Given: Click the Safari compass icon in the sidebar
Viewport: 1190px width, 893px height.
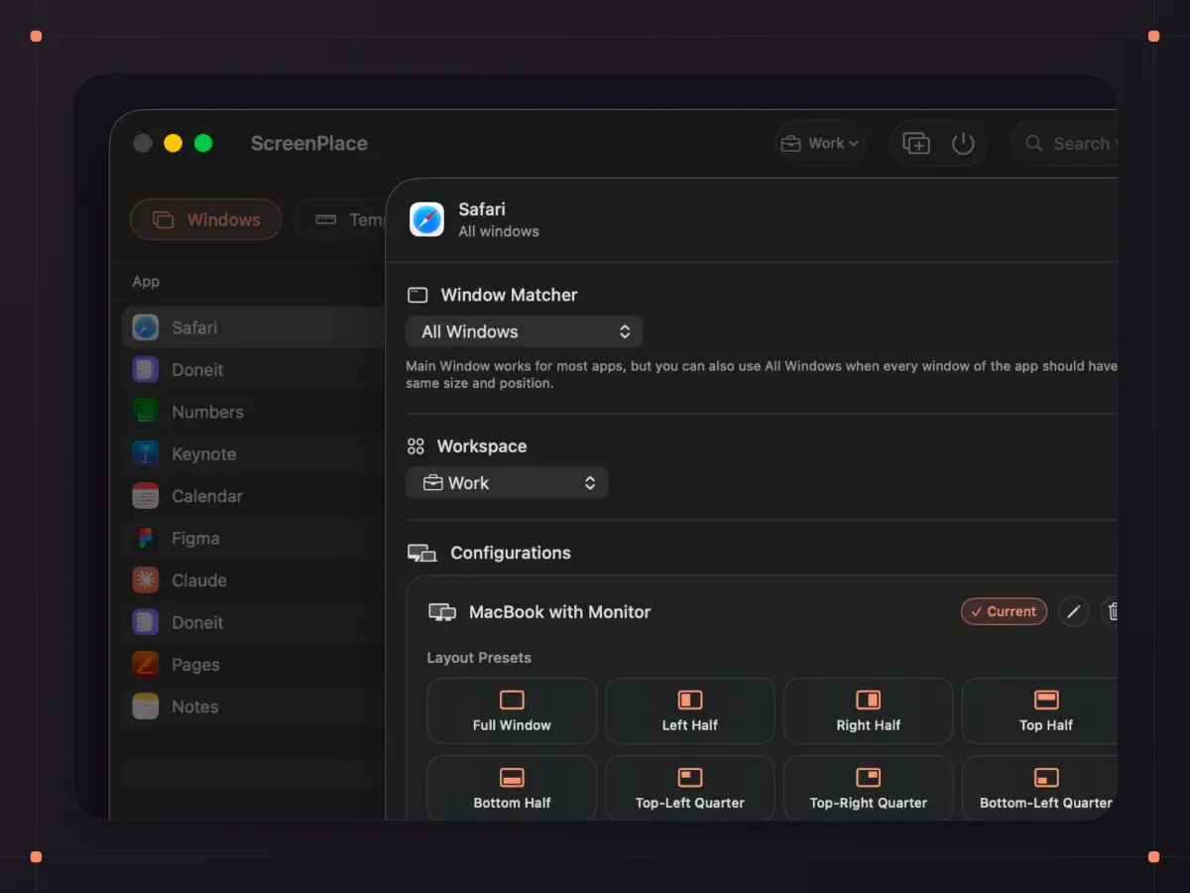Looking at the screenshot, I should coord(146,327).
